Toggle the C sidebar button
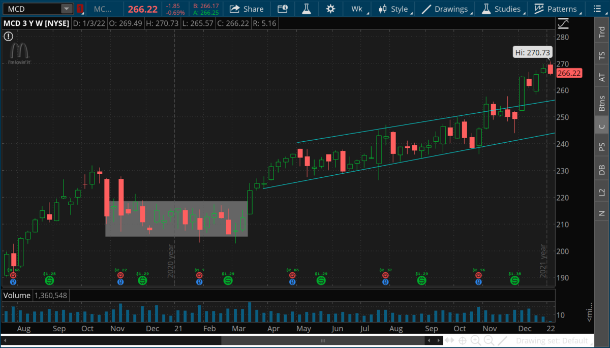Viewport: 610px width, 348px height. pos(602,126)
